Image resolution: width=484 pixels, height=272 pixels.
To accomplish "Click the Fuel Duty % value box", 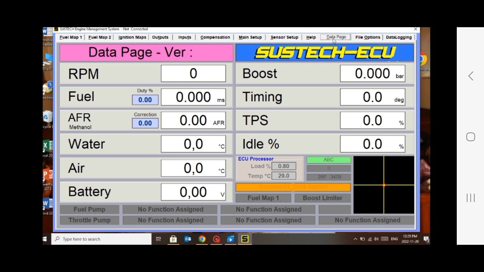I will point(145,100).
